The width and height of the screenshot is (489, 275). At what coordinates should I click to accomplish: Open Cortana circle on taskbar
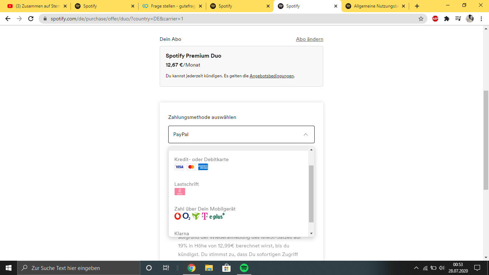[149, 268]
